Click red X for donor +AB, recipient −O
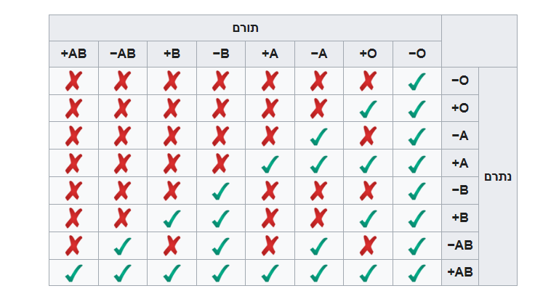The width and height of the screenshot is (535, 307). (x=73, y=81)
